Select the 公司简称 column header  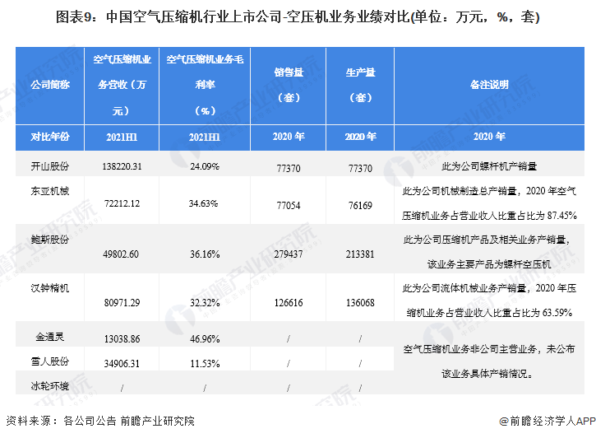(50, 85)
